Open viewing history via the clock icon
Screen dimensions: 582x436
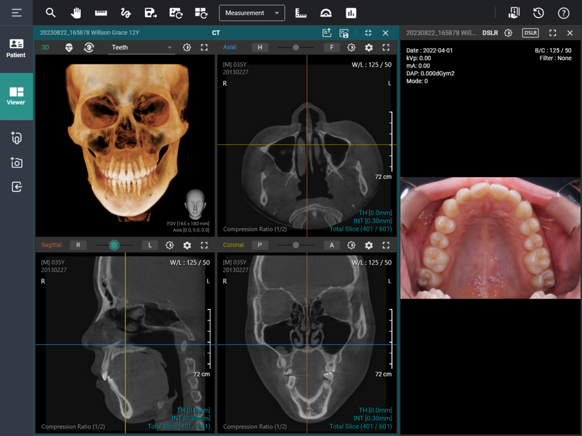tap(539, 12)
